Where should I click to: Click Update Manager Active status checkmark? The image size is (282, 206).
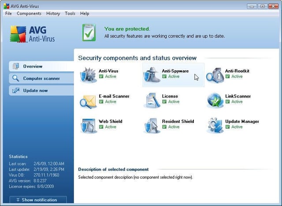(x=228, y=127)
